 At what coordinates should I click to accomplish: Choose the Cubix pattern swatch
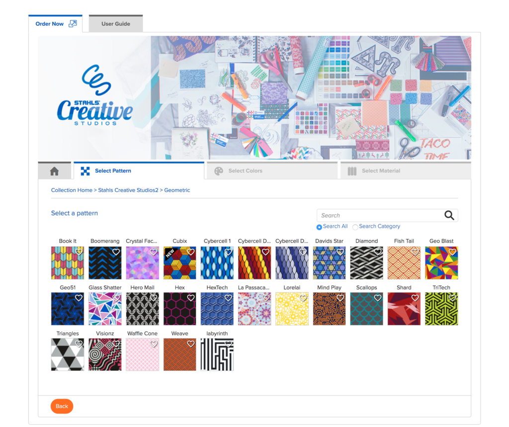(180, 263)
